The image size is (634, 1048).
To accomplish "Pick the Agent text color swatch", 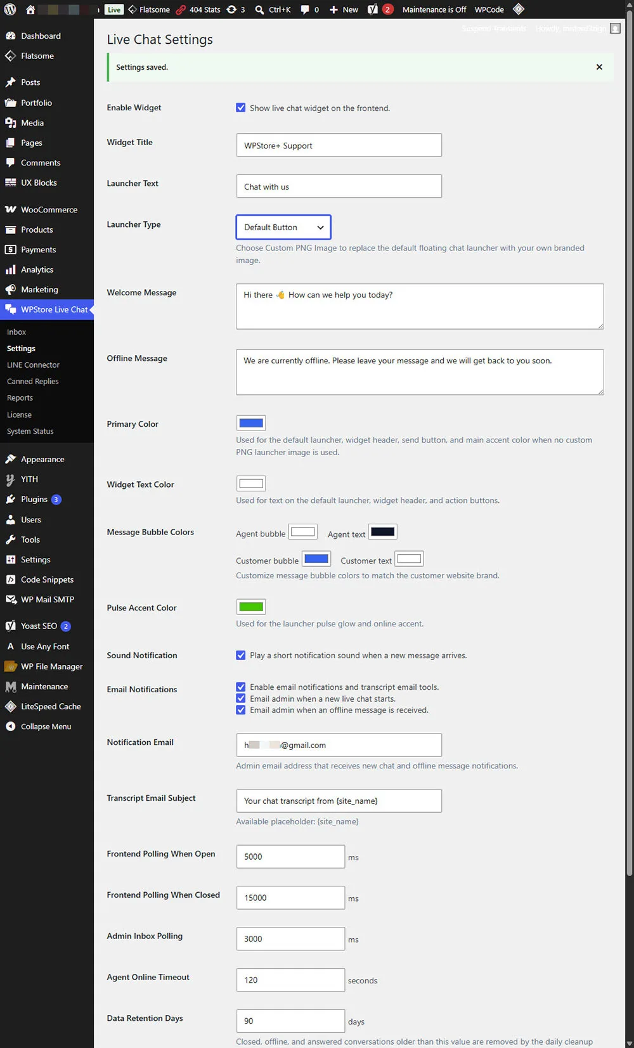I will coord(383,531).
